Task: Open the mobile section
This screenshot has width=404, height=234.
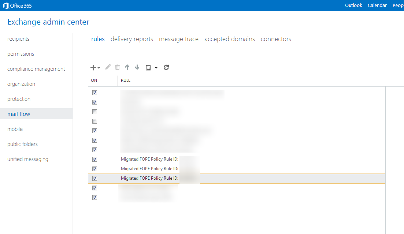Action: pyautogui.click(x=15, y=129)
